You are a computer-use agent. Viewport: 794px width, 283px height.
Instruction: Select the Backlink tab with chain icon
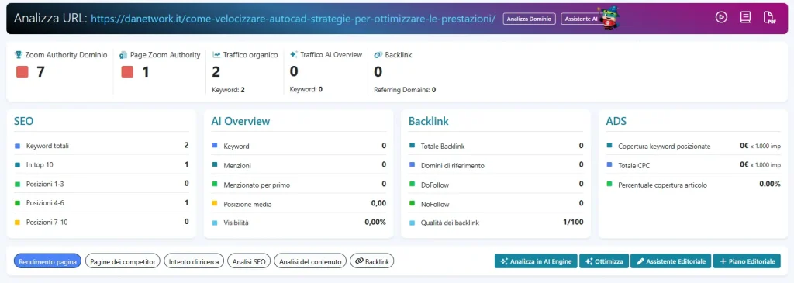coord(372,262)
